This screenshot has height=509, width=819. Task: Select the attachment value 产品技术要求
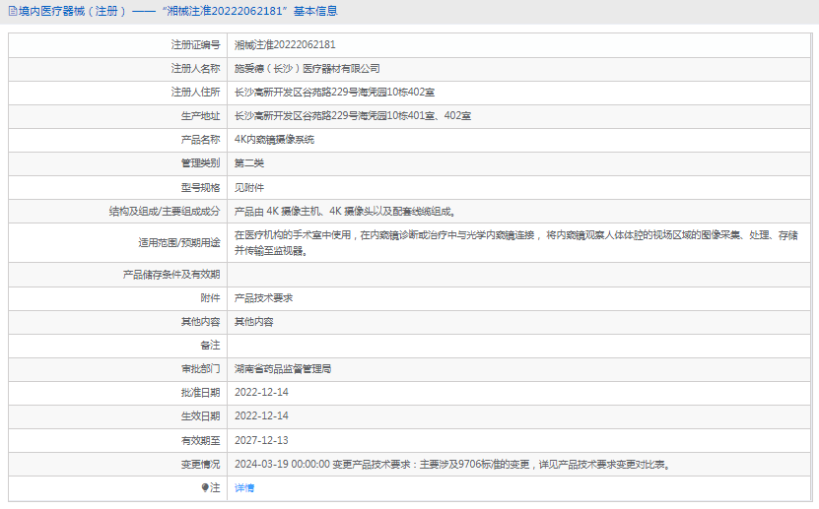click(x=263, y=297)
